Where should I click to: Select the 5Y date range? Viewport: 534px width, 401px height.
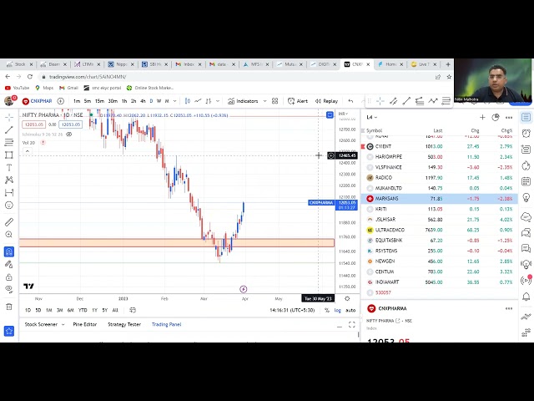[x=105, y=310]
